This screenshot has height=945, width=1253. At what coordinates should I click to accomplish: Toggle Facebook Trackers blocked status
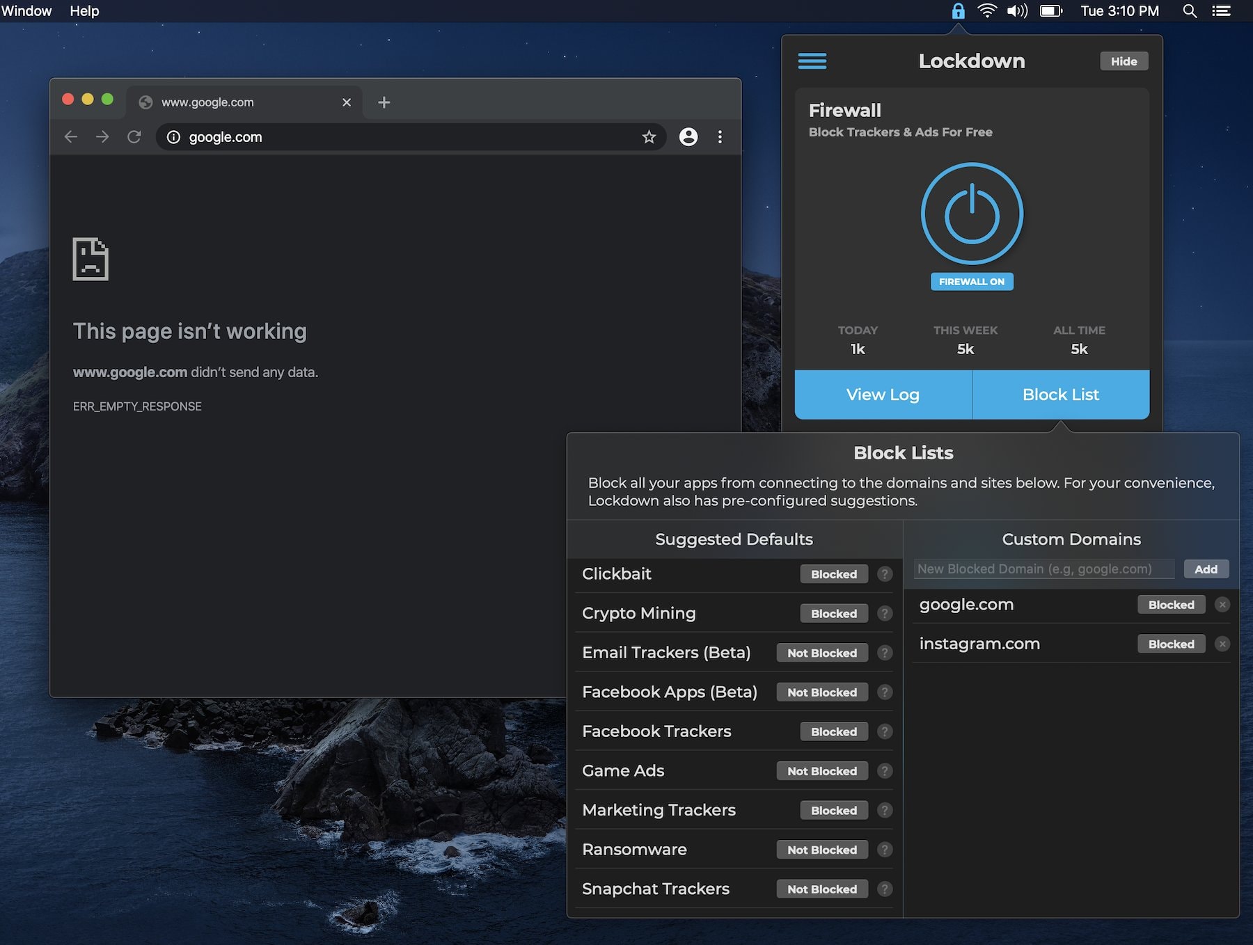834,731
